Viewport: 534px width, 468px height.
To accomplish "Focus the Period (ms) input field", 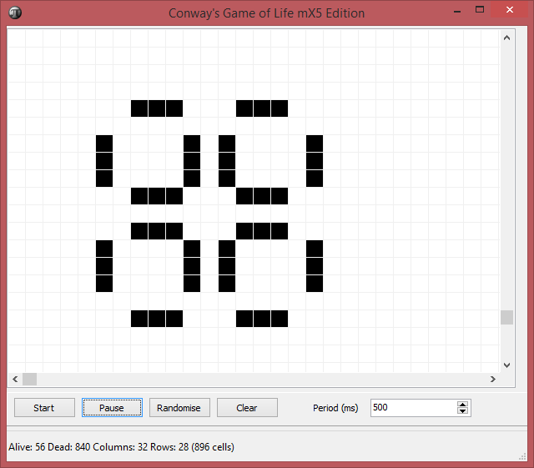I will pos(413,408).
